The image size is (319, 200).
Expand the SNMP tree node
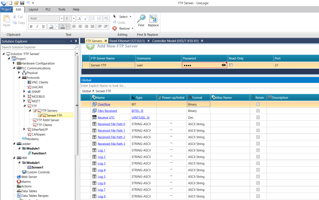(24, 91)
